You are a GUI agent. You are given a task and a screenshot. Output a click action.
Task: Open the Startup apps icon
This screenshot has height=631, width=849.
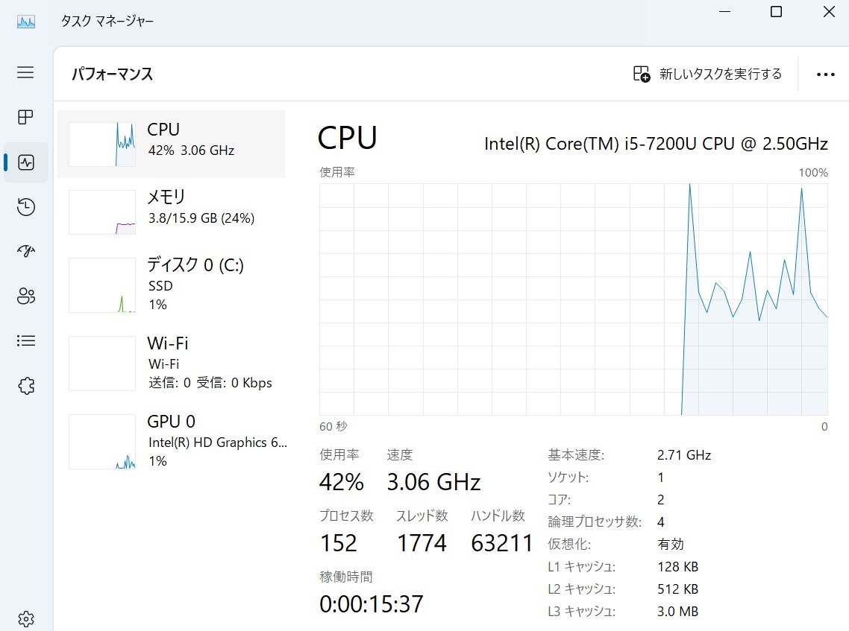26,252
